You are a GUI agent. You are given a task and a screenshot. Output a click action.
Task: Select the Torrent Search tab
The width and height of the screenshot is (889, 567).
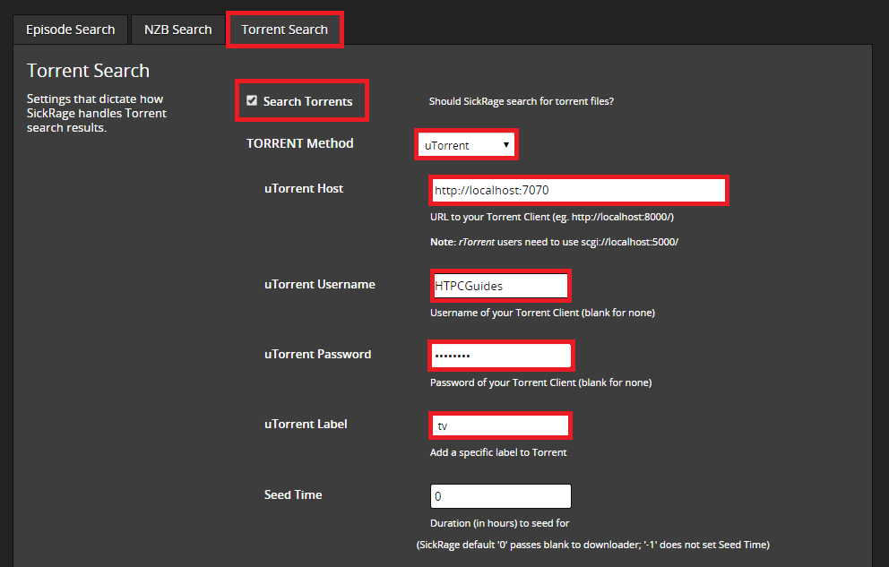click(x=284, y=30)
